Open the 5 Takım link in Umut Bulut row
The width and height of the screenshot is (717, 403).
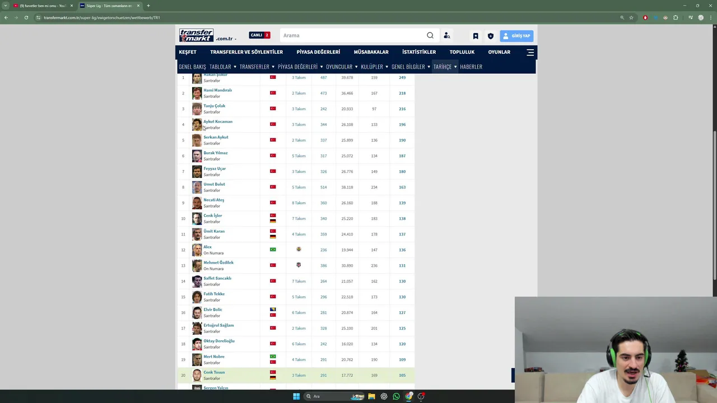tap(299, 187)
